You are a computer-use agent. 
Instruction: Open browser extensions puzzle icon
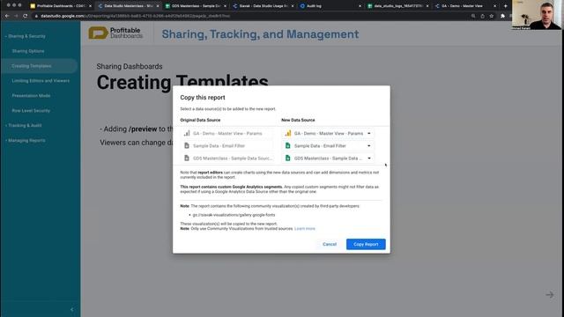click(502, 16)
